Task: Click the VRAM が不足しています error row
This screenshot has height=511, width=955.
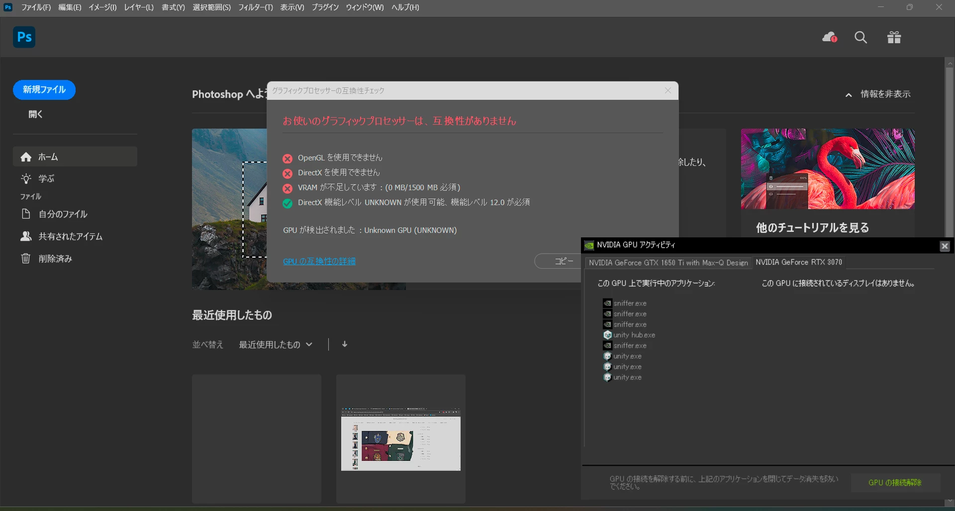Action: [372, 188]
